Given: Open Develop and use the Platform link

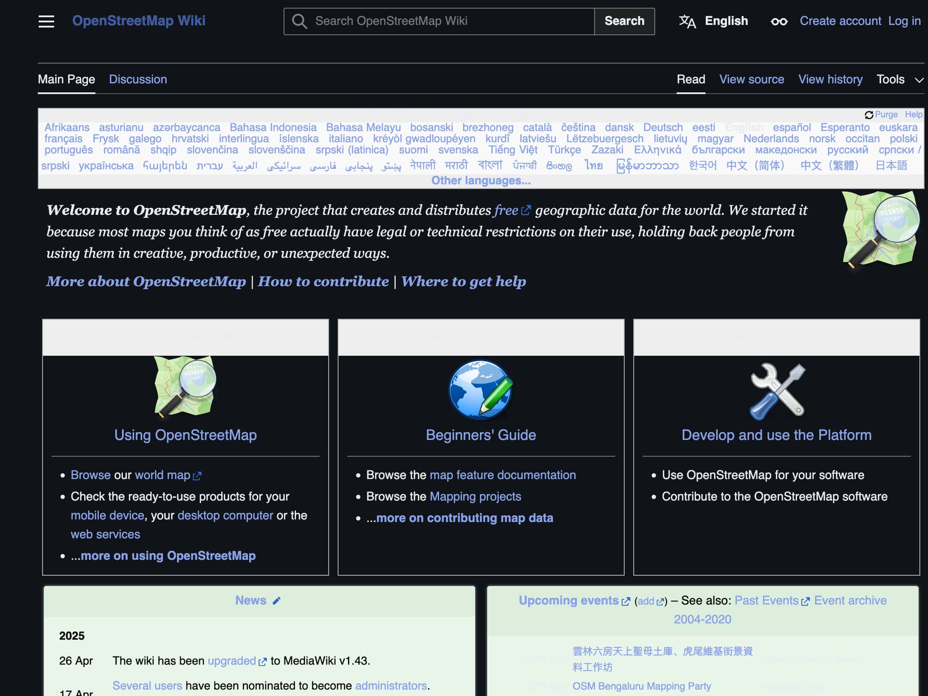Looking at the screenshot, I should (777, 435).
